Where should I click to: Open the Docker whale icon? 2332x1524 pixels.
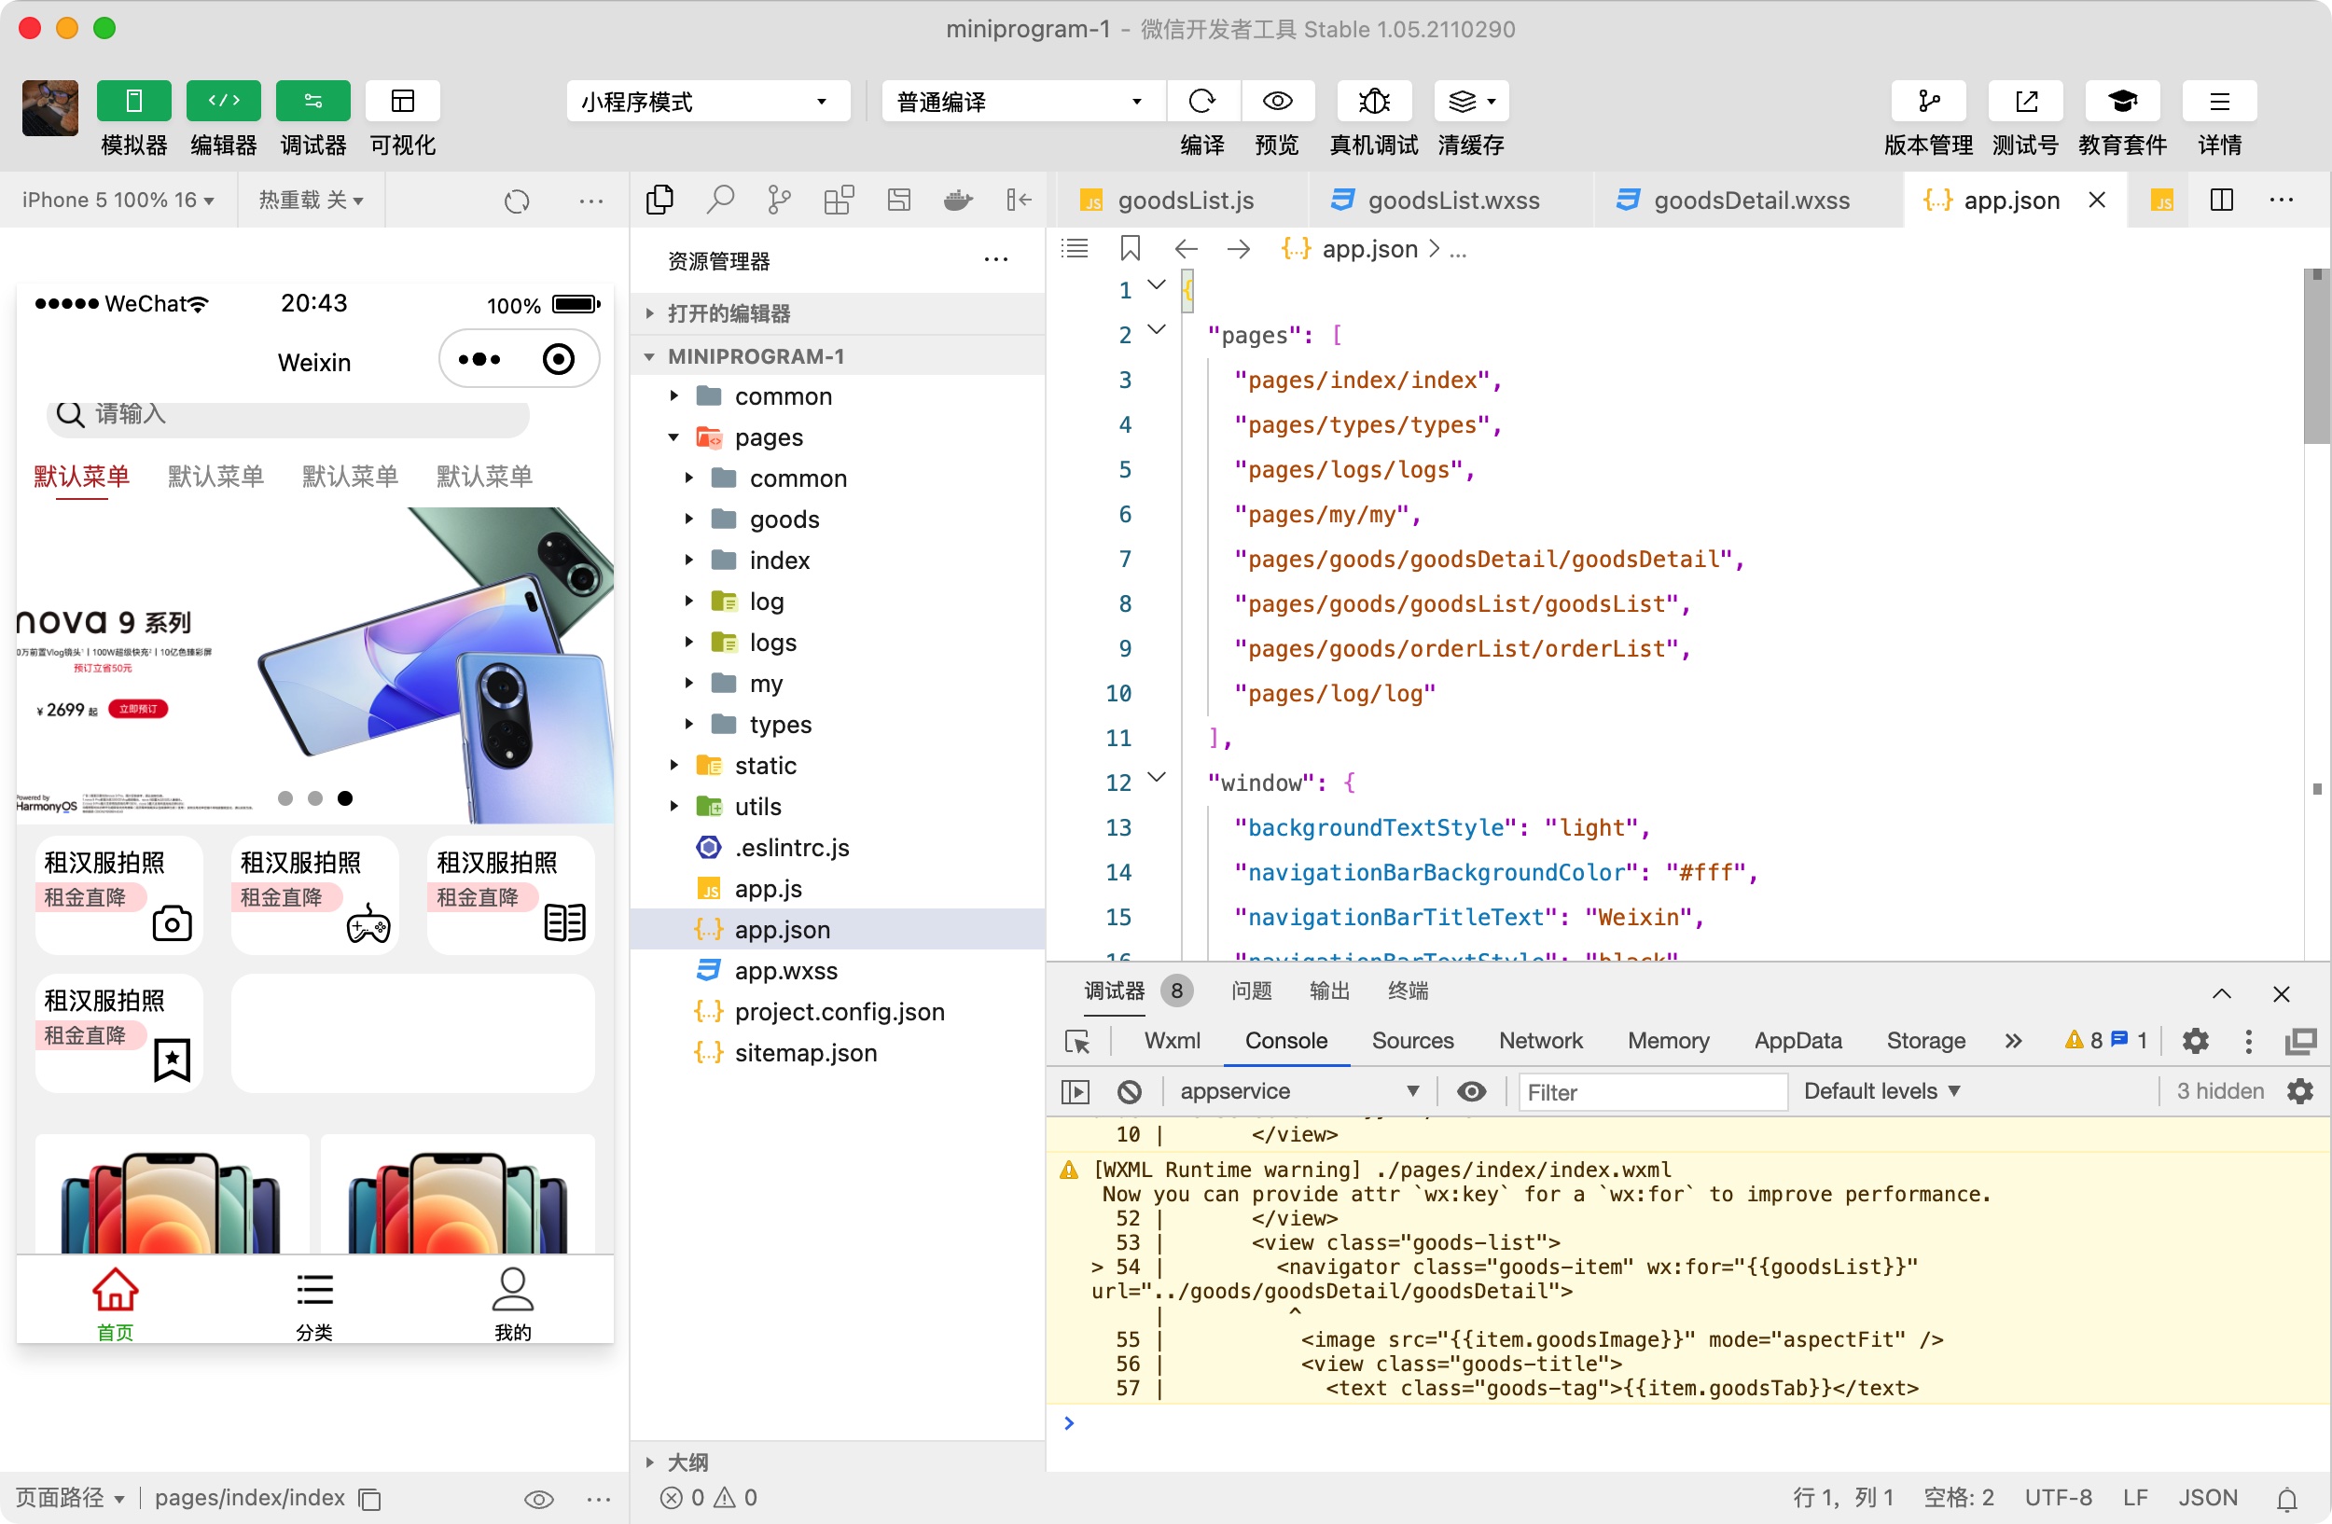[958, 200]
